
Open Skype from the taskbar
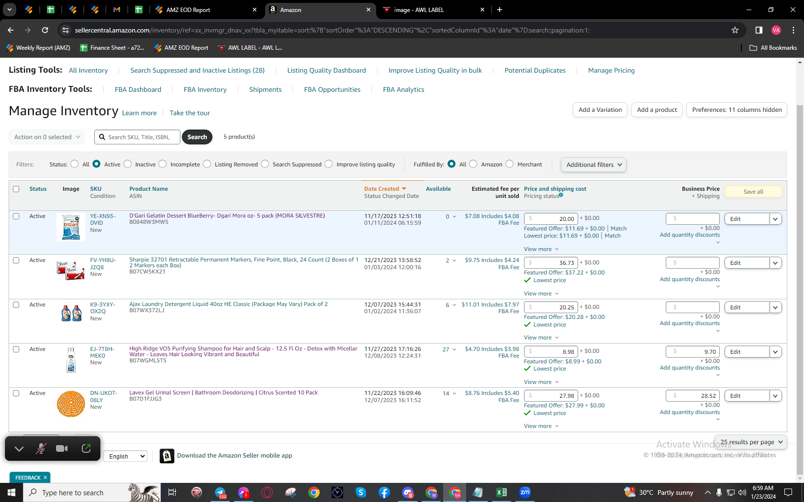pyautogui.click(x=361, y=492)
